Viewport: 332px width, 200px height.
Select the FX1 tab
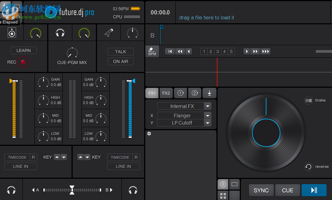click(x=152, y=93)
